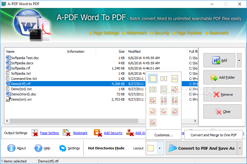Image resolution: width=247 pixels, height=164 pixels.
Task: Click the right scroll arrow of file list
Action: 195,121
